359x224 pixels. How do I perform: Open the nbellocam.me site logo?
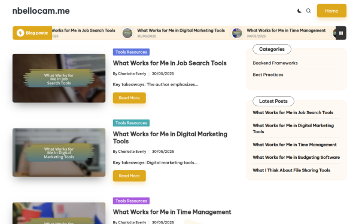pyautogui.click(x=41, y=11)
